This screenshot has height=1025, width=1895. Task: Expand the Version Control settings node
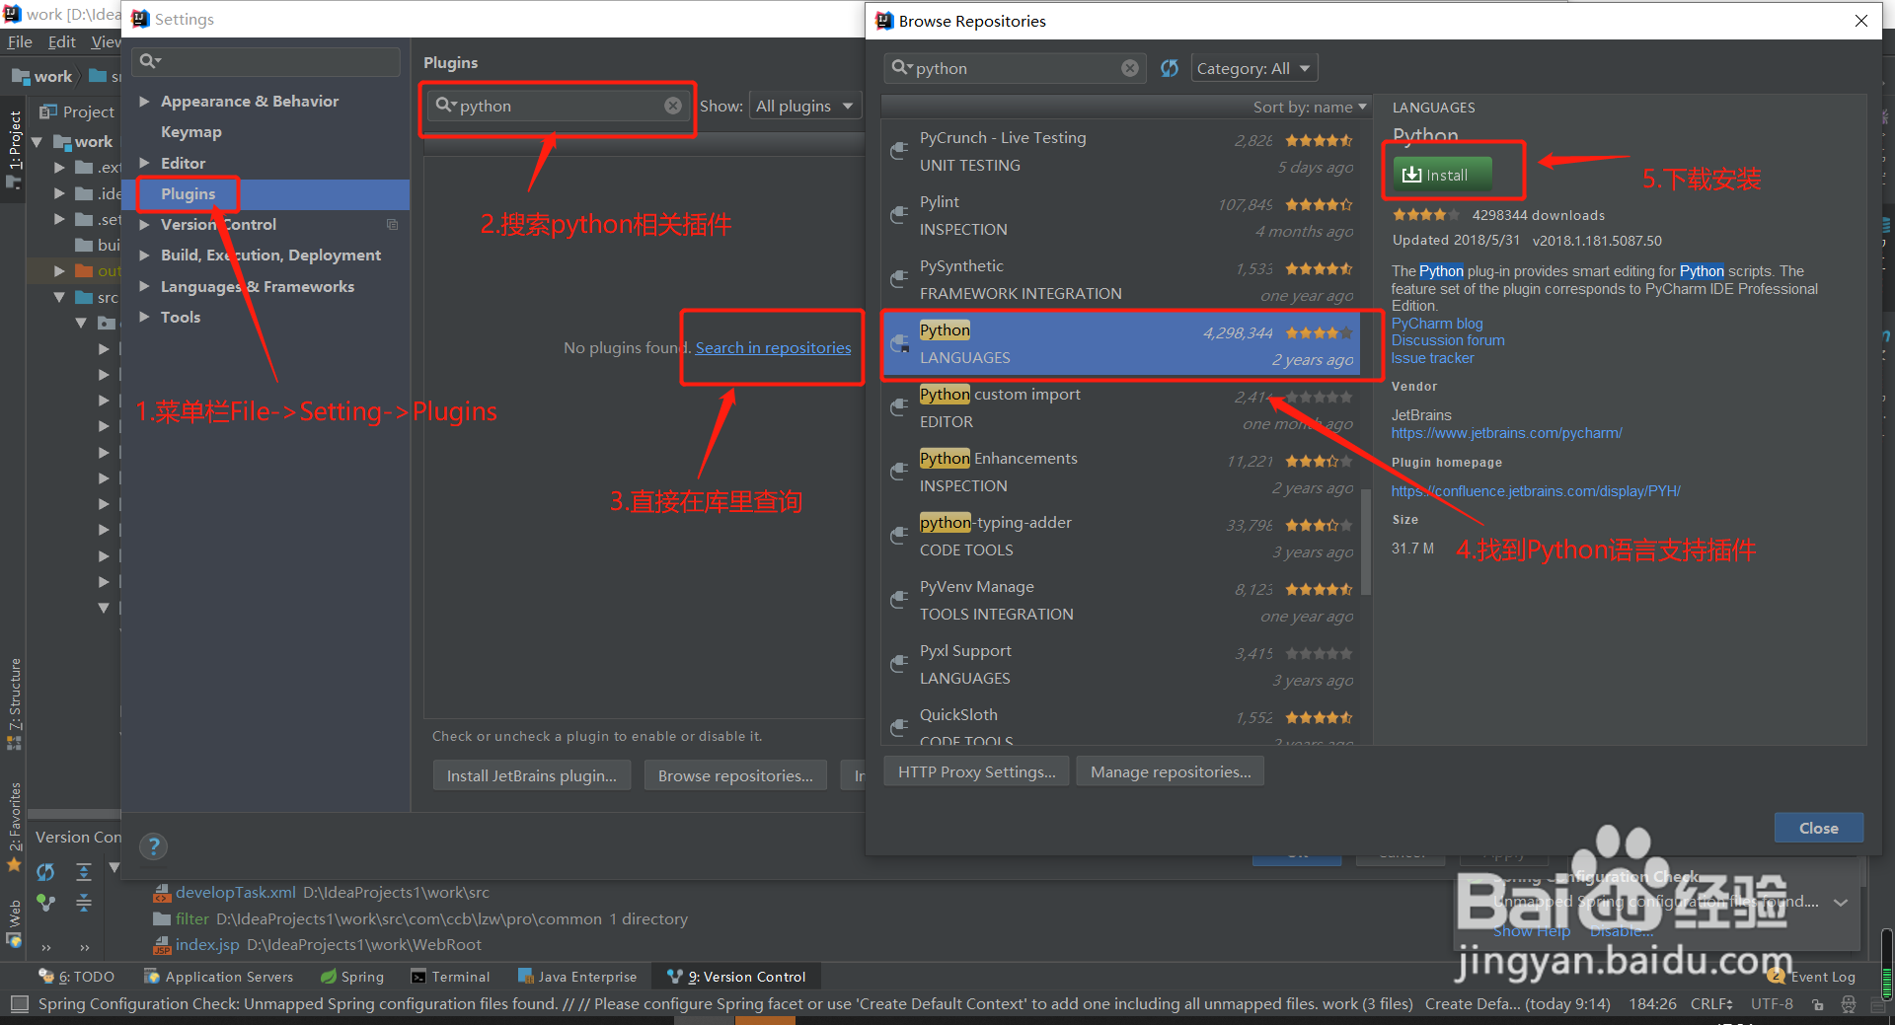[x=144, y=224]
